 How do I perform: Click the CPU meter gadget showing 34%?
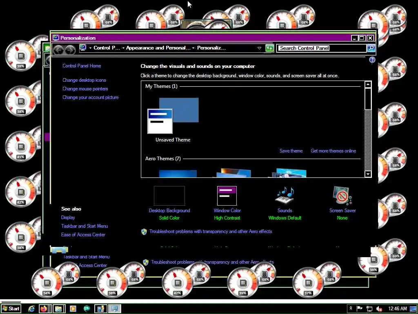point(47,283)
